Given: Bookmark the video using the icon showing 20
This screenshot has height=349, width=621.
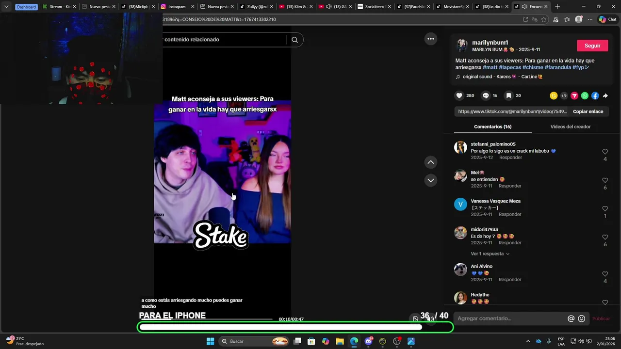Looking at the screenshot, I should tap(508, 95).
